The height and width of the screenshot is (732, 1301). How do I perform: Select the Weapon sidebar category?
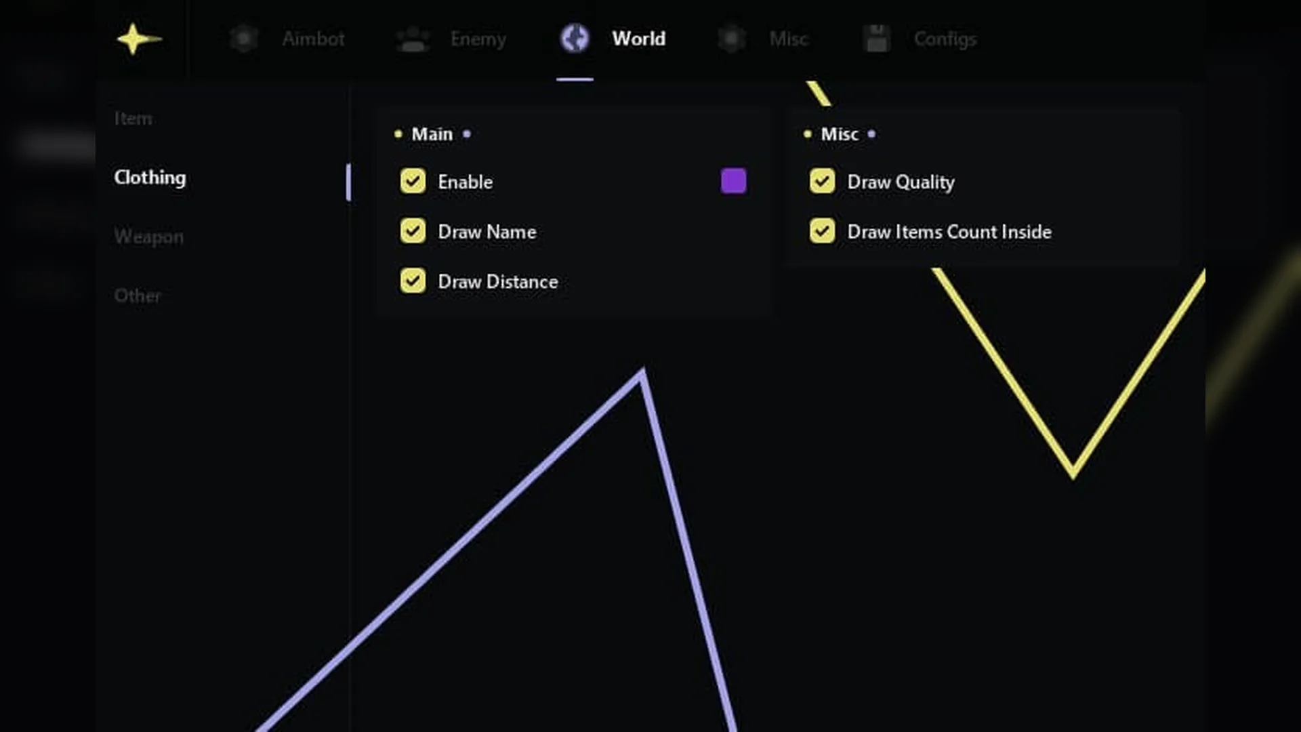pos(149,237)
